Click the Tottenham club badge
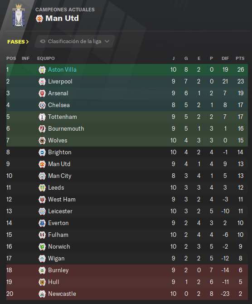This screenshot has width=252, height=304. pyautogui.click(x=42, y=117)
